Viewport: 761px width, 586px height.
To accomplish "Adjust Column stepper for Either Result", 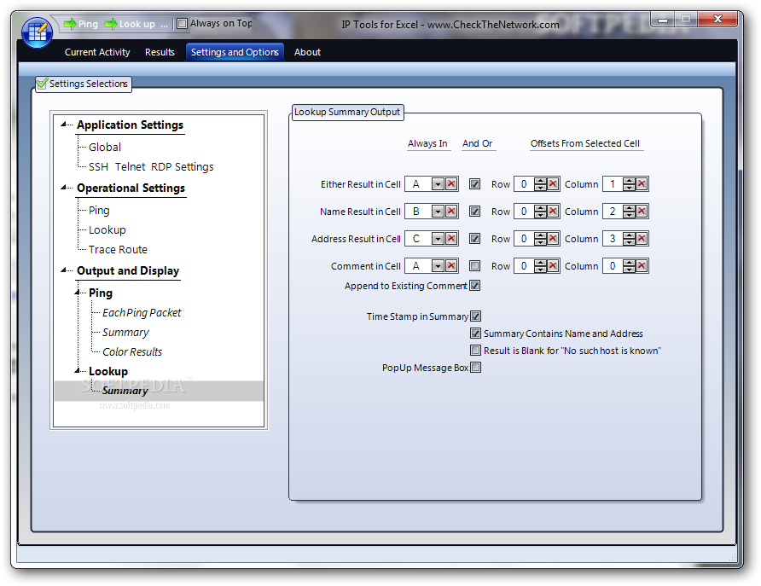I will [629, 184].
